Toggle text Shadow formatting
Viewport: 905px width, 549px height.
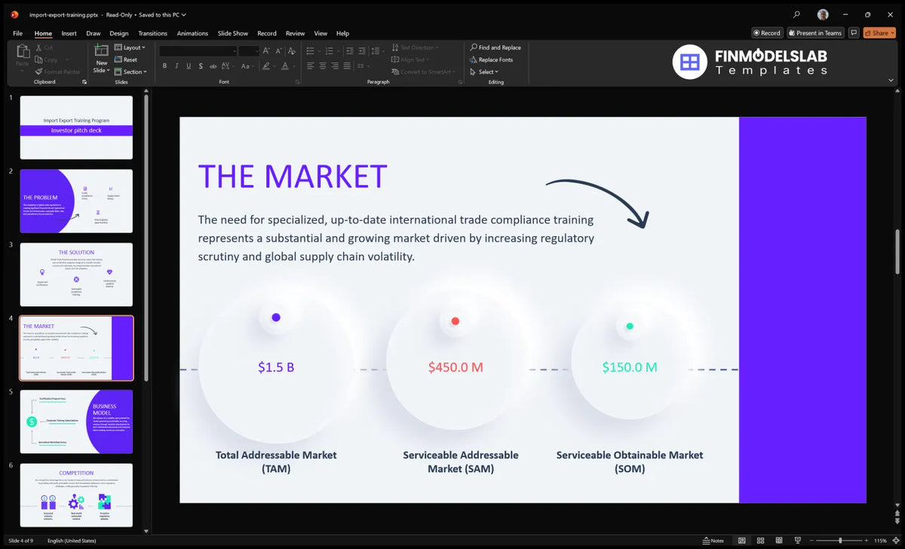[201, 66]
